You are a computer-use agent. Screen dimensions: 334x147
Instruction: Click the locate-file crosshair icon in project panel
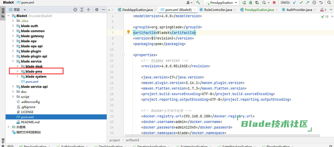pyautogui.click(x=75, y=10)
